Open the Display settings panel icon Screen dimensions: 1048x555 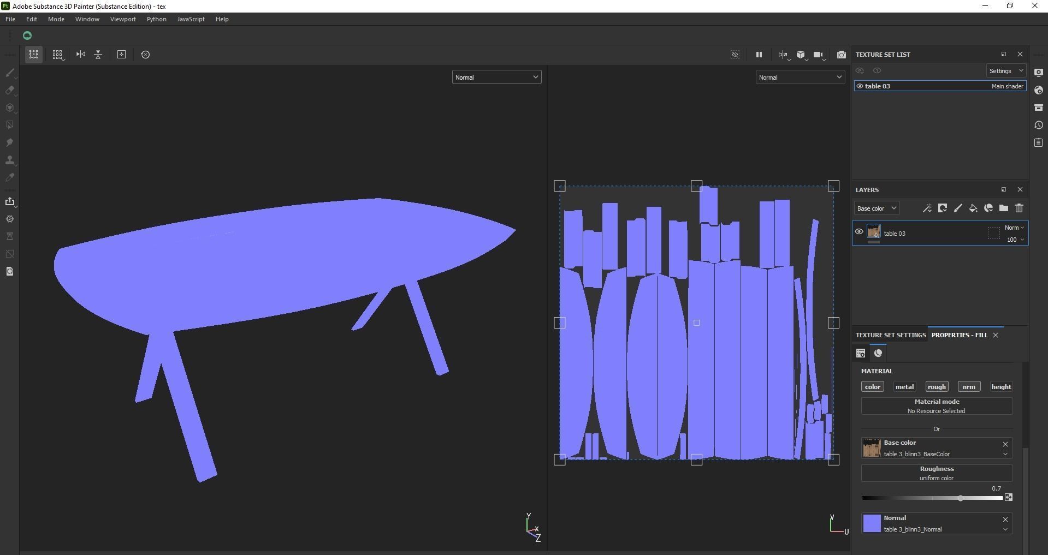coord(1039,73)
